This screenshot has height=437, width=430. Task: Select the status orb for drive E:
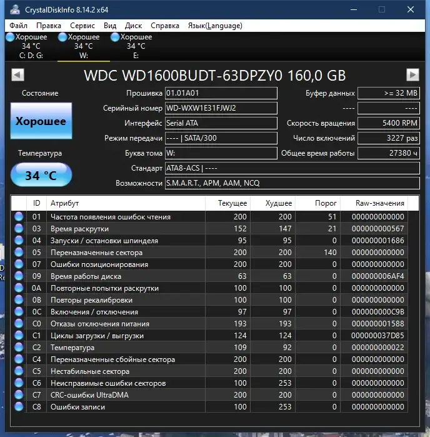point(115,37)
